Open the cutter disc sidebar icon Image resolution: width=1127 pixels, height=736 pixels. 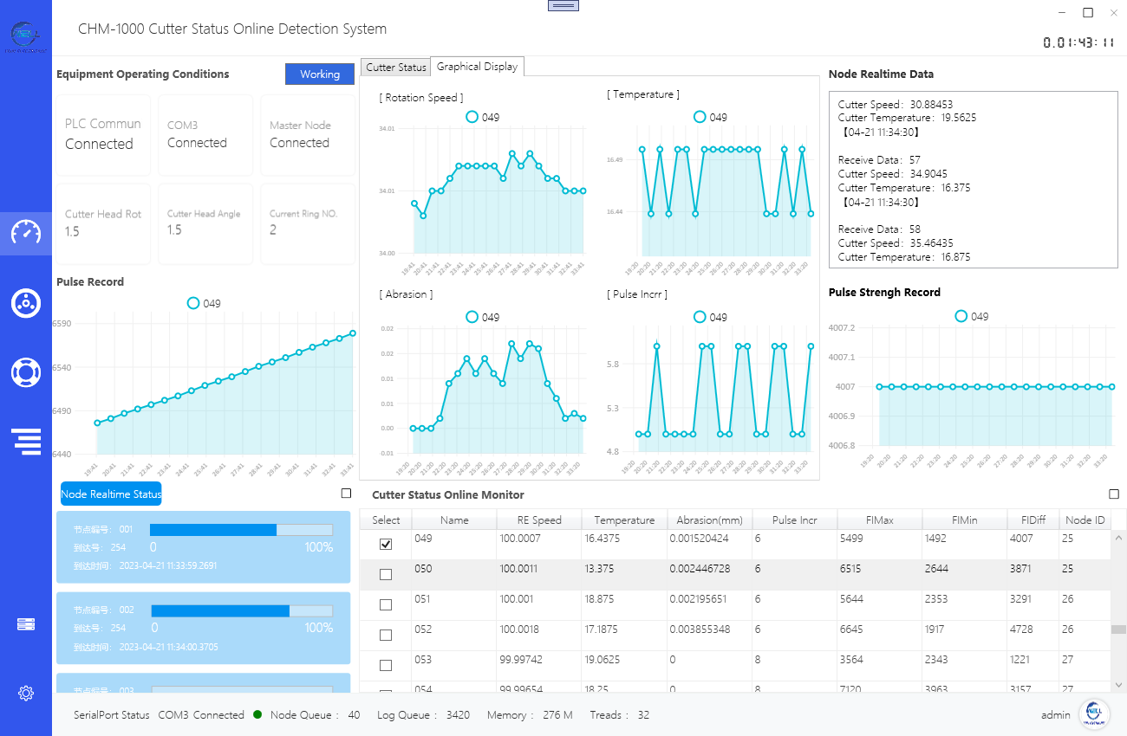coord(26,303)
